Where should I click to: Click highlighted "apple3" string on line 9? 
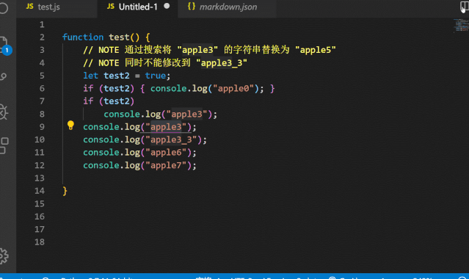(x=166, y=127)
